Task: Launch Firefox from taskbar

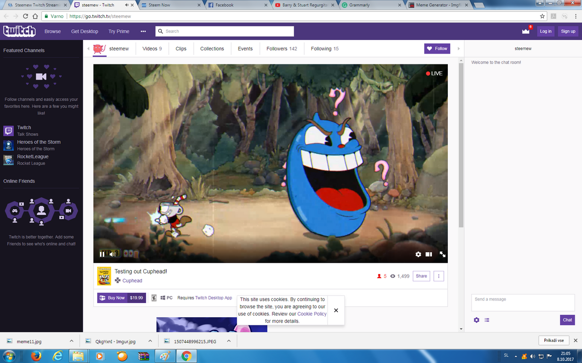Action: [36, 356]
